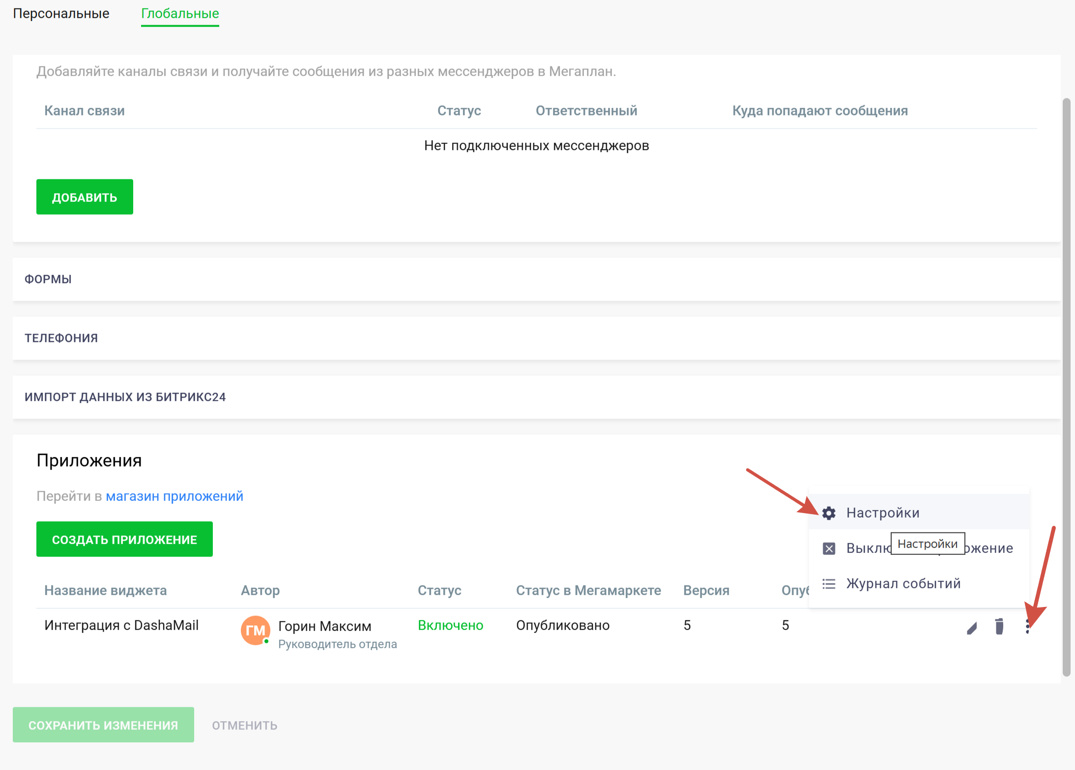The height and width of the screenshot is (770, 1075).
Task: Click the gear icon next to Настройки
Action: [x=829, y=513]
